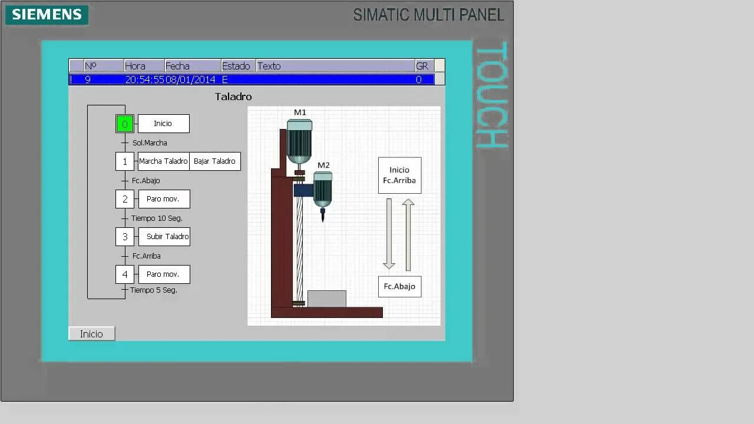Click the Sol.Marcha transition label
The width and height of the screenshot is (754, 424).
click(150, 143)
